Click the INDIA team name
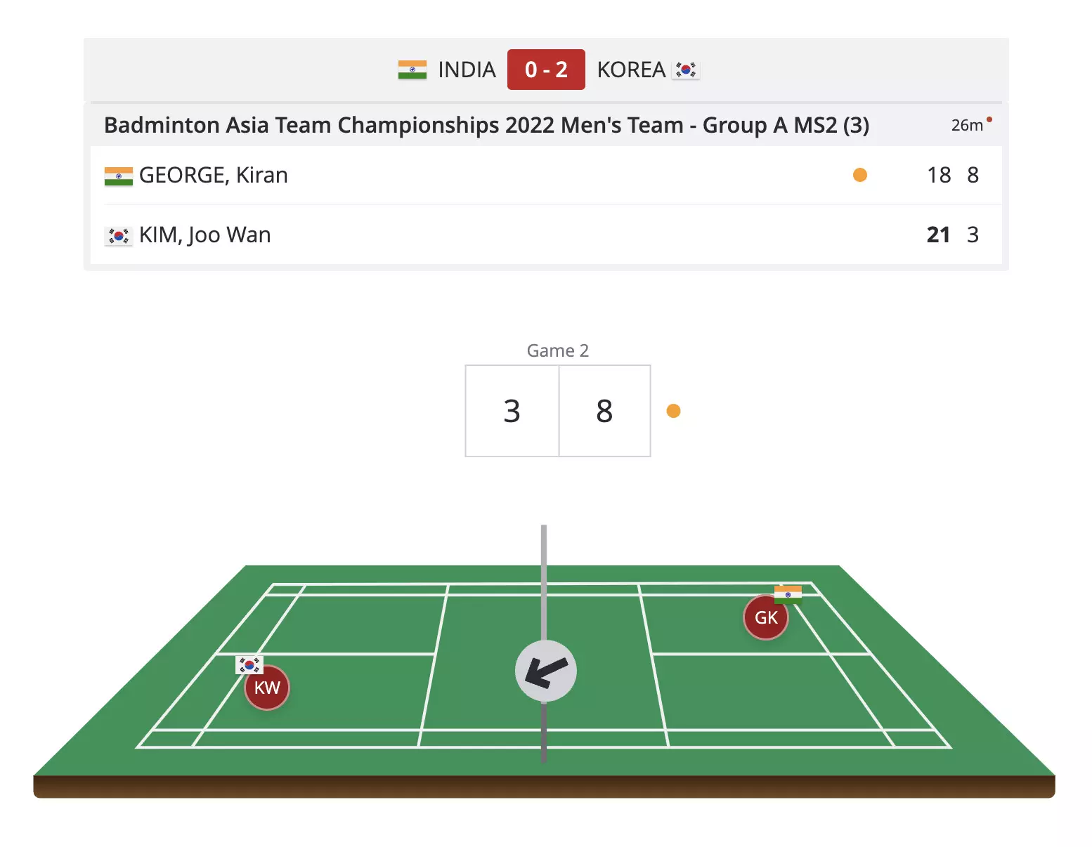Screen dimensions: 1092x847 pyautogui.click(x=467, y=70)
